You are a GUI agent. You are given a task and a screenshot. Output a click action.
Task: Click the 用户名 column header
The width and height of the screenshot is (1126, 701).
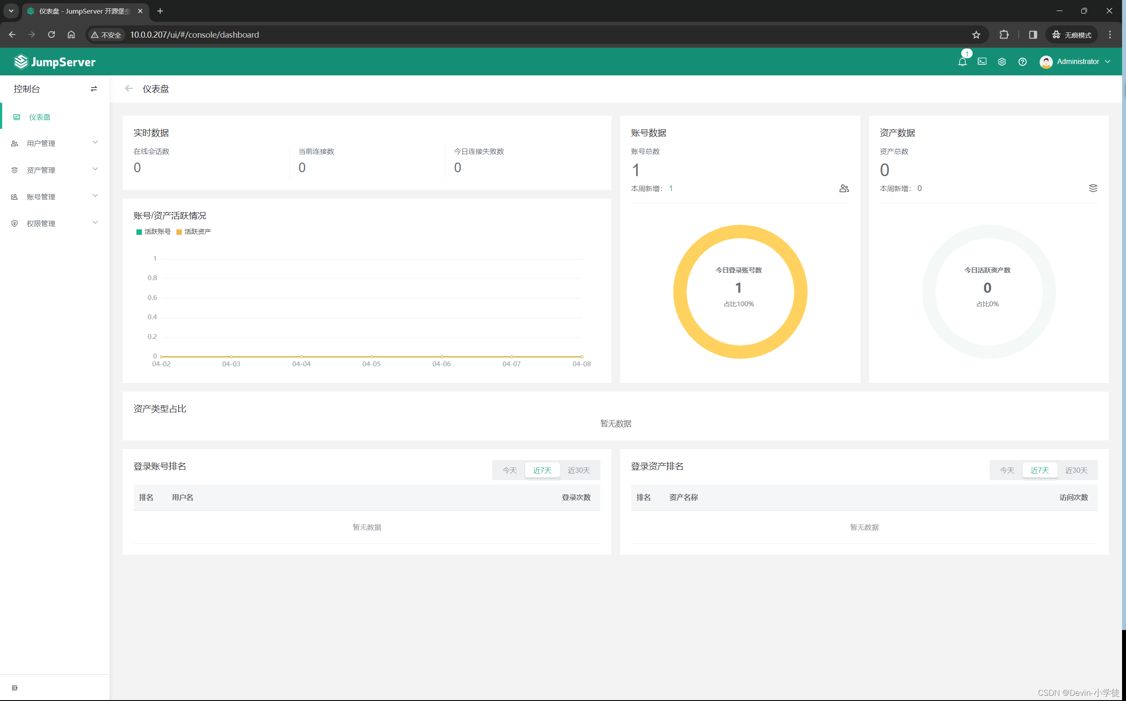183,497
